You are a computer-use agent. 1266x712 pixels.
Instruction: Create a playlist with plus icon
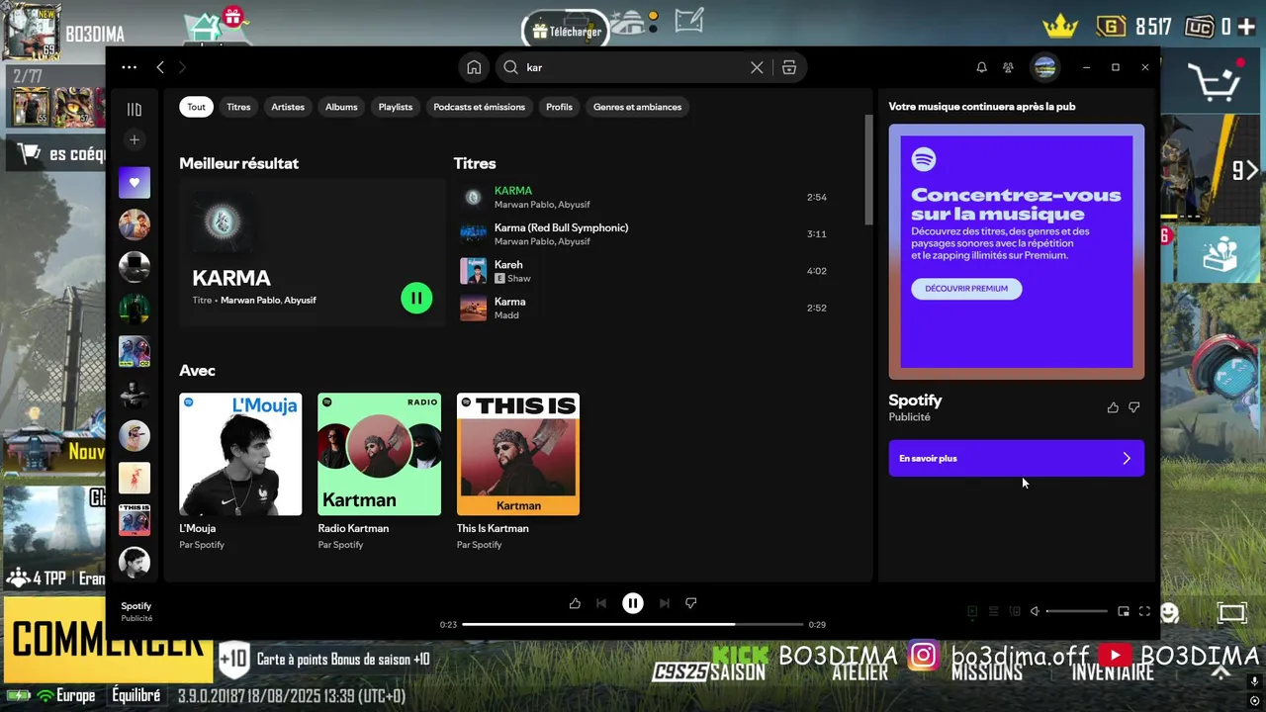coord(135,139)
